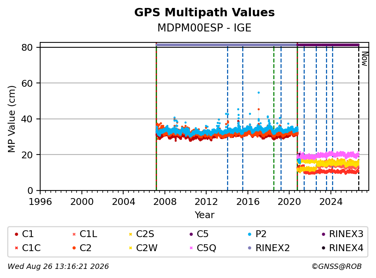Select the C5Q magenta legend entry
The width and height of the screenshot is (376, 278).
[x=203, y=248]
